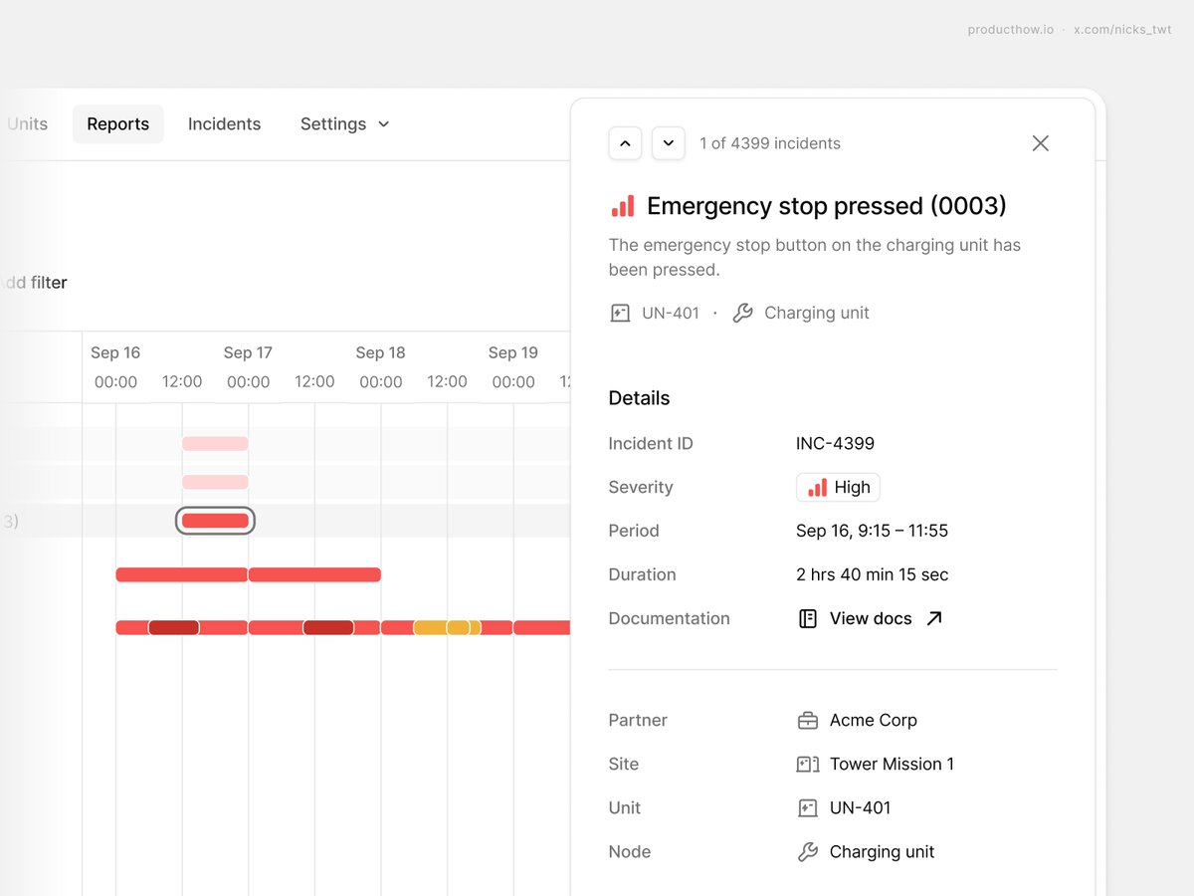Click the red severity bars icon beside title

[x=623, y=206]
